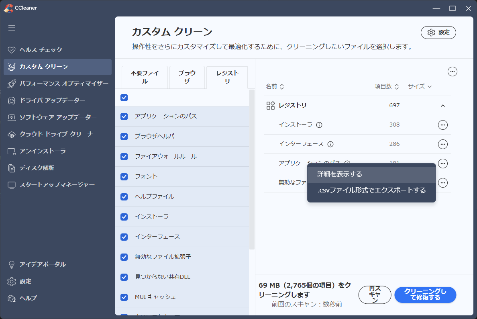The image size is (477, 319).
Task: Uncheck フォント checkbox
Action: [124, 177]
